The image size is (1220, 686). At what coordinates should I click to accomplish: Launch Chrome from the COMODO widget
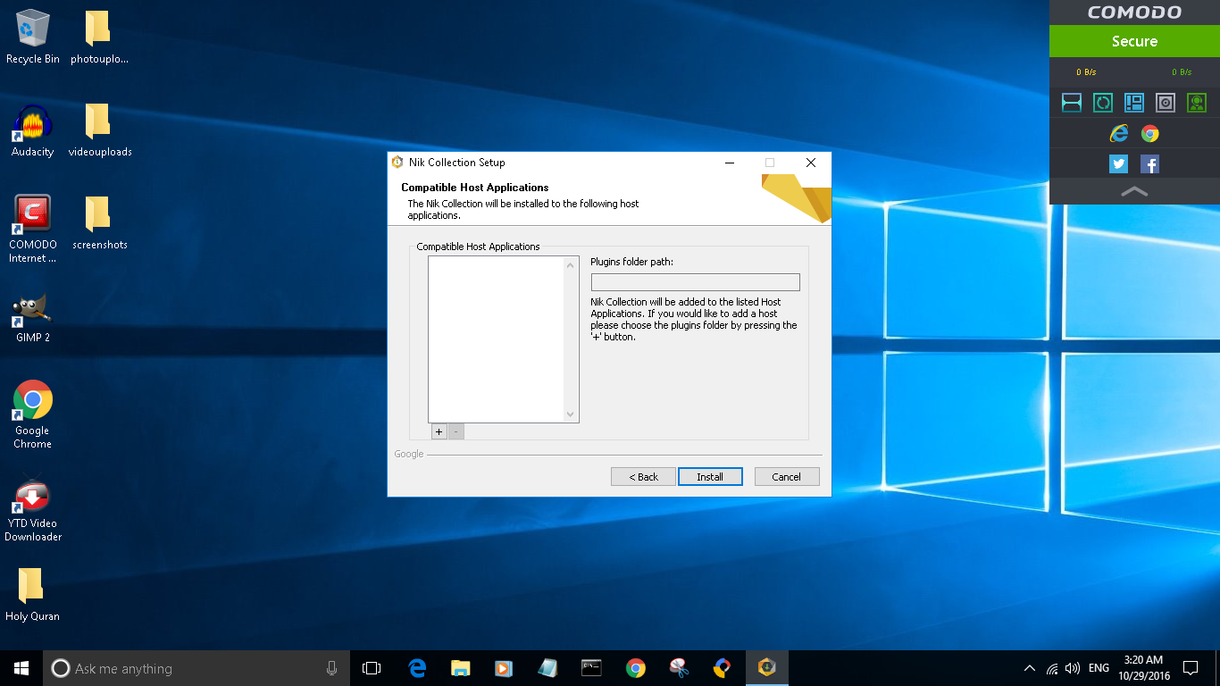coord(1150,134)
